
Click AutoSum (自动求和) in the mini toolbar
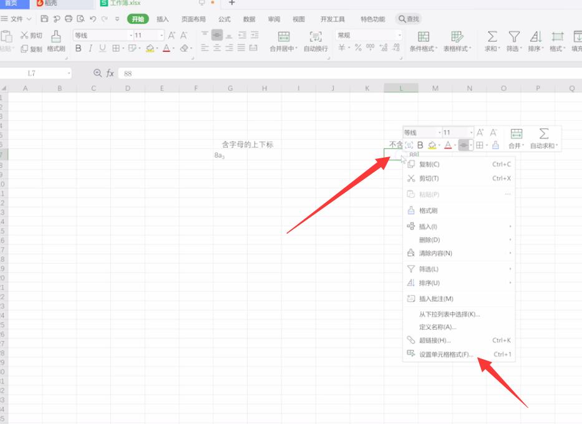(544, 138)
